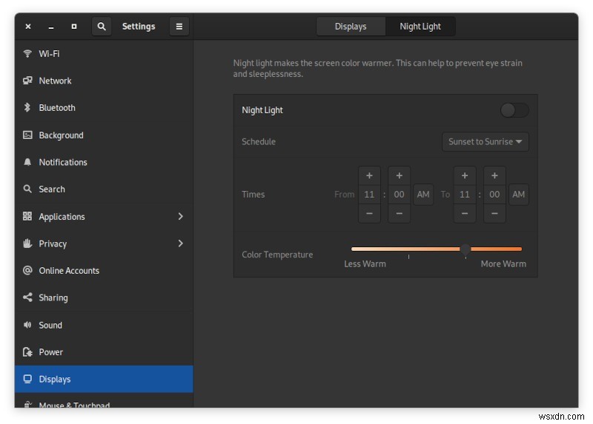Click the Notifications bell icon

point(27,162)
